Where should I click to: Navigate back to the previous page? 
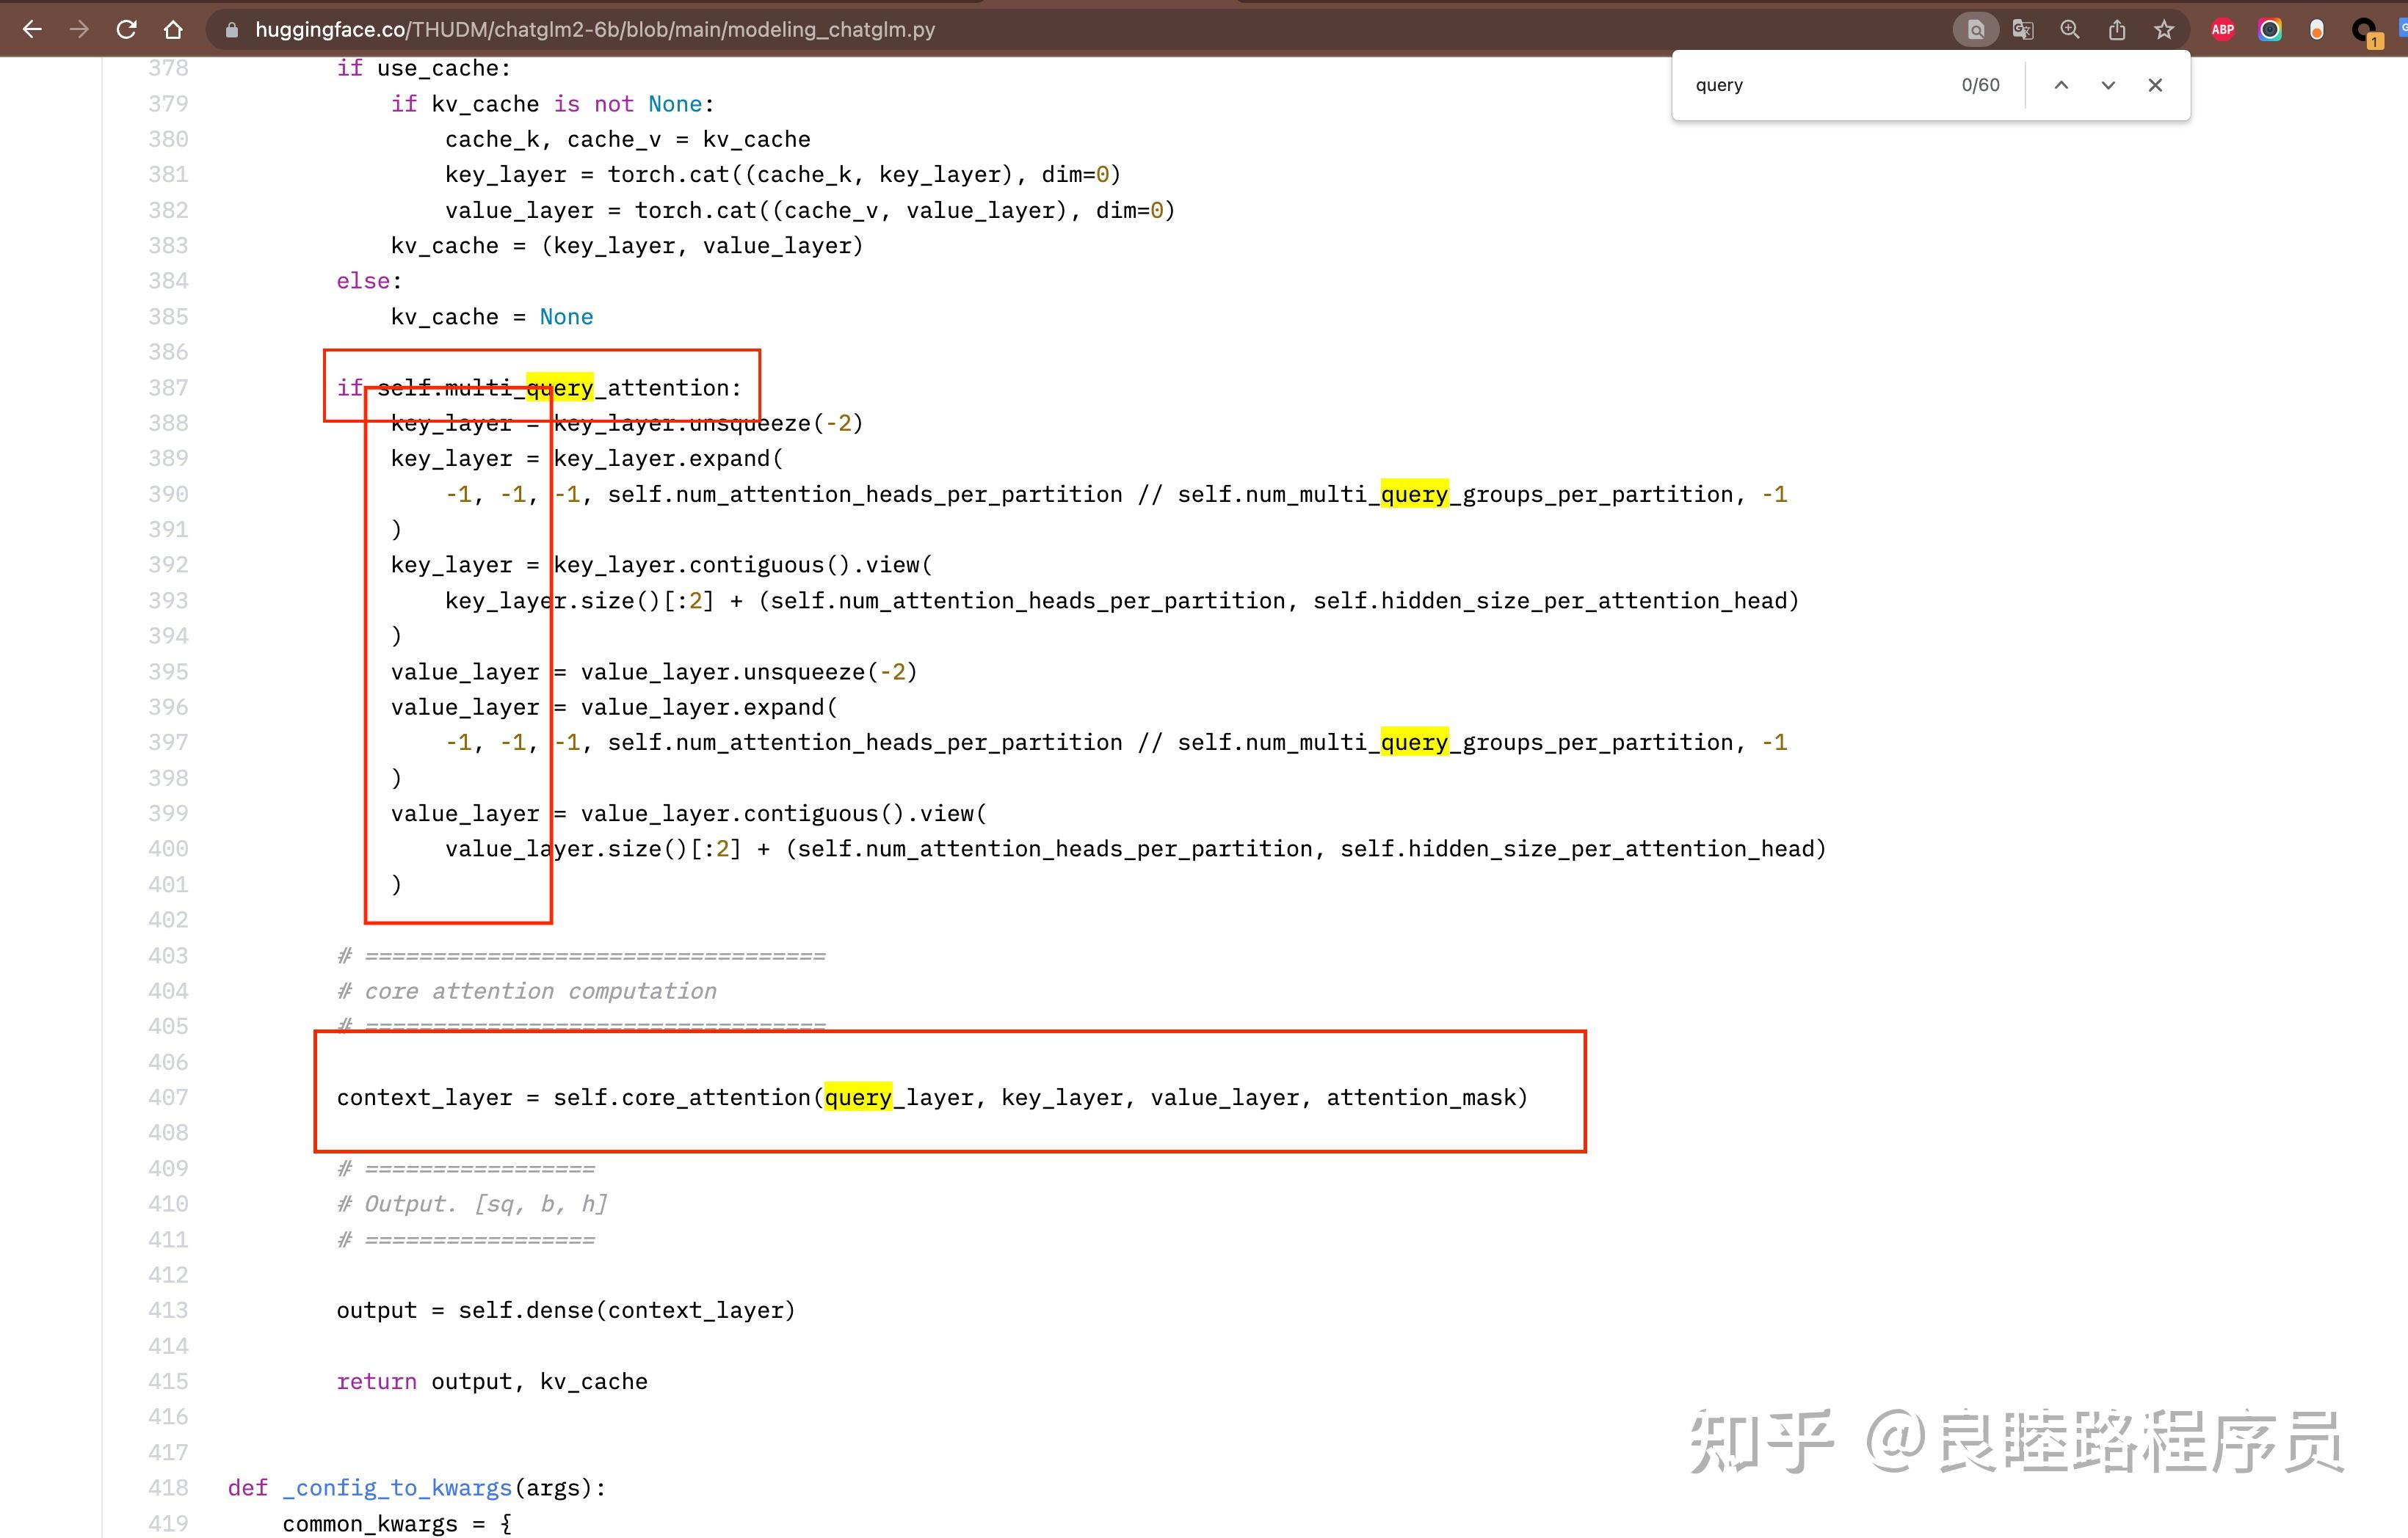click(33, 29)
